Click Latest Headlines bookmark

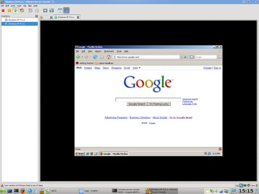(104, 63)
